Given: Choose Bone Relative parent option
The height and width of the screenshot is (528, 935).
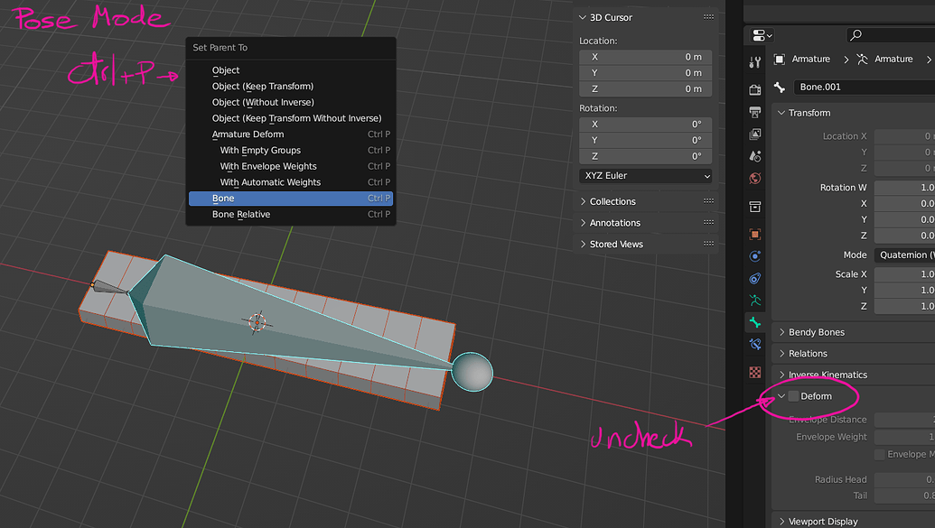Looking at the screenshot, I should [x=291, y=215].
